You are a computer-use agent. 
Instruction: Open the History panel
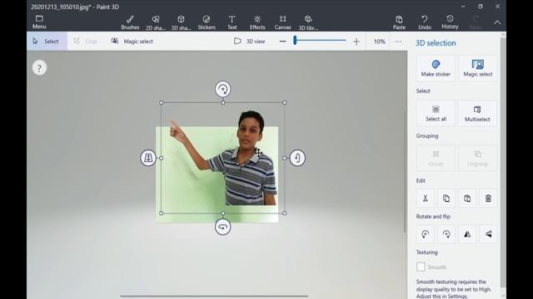(x=450, y=22)
